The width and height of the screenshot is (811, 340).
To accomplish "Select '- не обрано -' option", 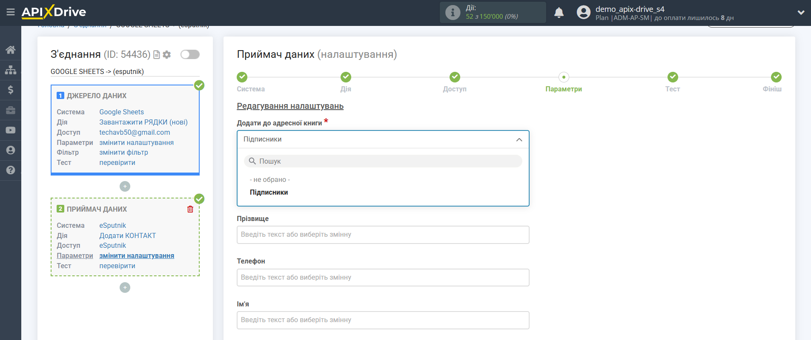I will click(270, 180).
